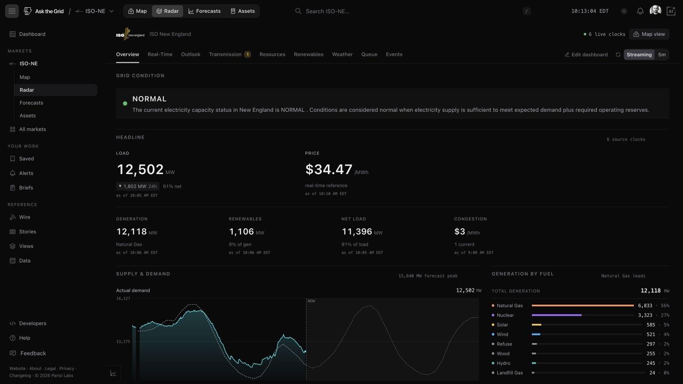Click the 6 live clocks indicator
Screen dimensions: 683x384
(x=604, y=34)
